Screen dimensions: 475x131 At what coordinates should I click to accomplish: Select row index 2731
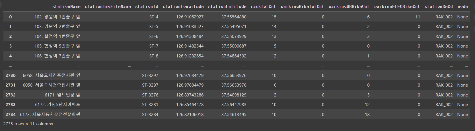point(11,85)
